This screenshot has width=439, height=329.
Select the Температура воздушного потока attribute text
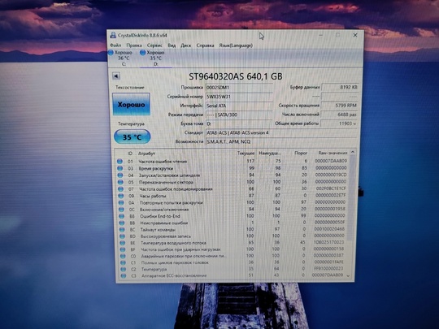coord(173,243)
